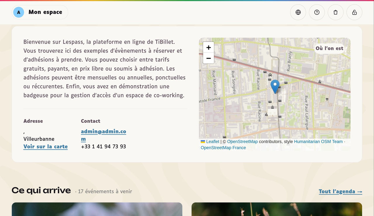Click the "Ce qui arrive" heading

click(x=41, y=191)
